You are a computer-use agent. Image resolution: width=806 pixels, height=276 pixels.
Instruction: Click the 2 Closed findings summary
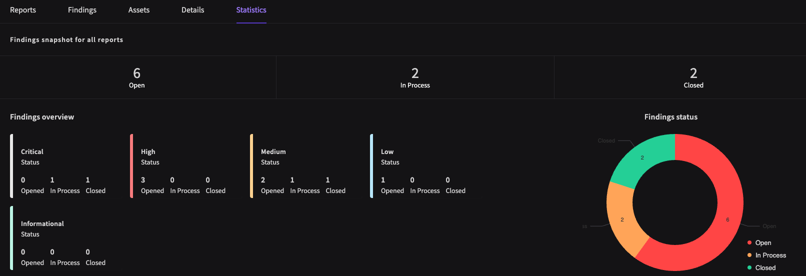tap(693, 77)
